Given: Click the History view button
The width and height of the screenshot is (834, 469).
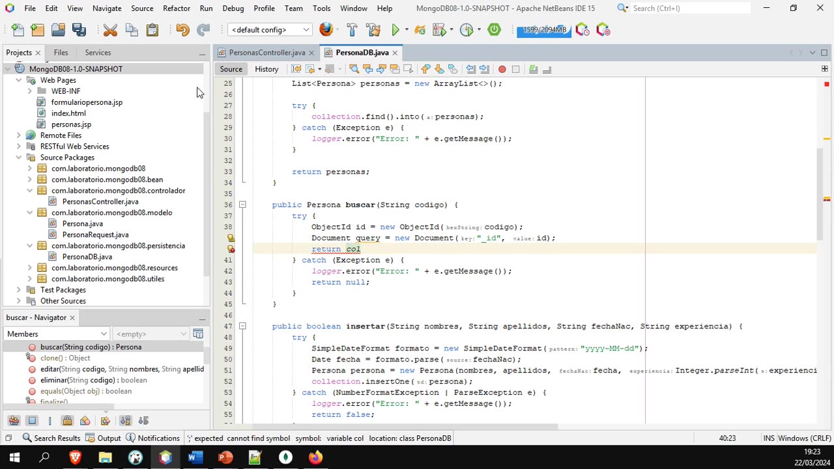Looking at the screenshot, I should click(266, 69).
